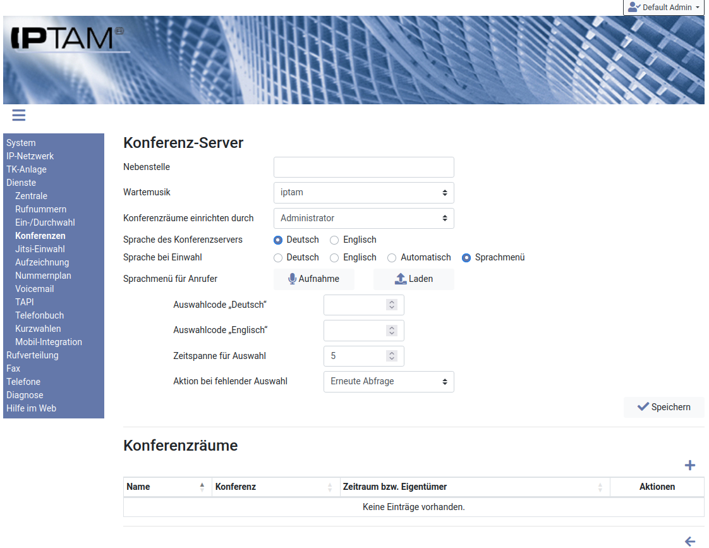The width and height of the screenshot is (709, 548).
Task: Open the Default Admin user menu
Action: [x=663, y=8]
